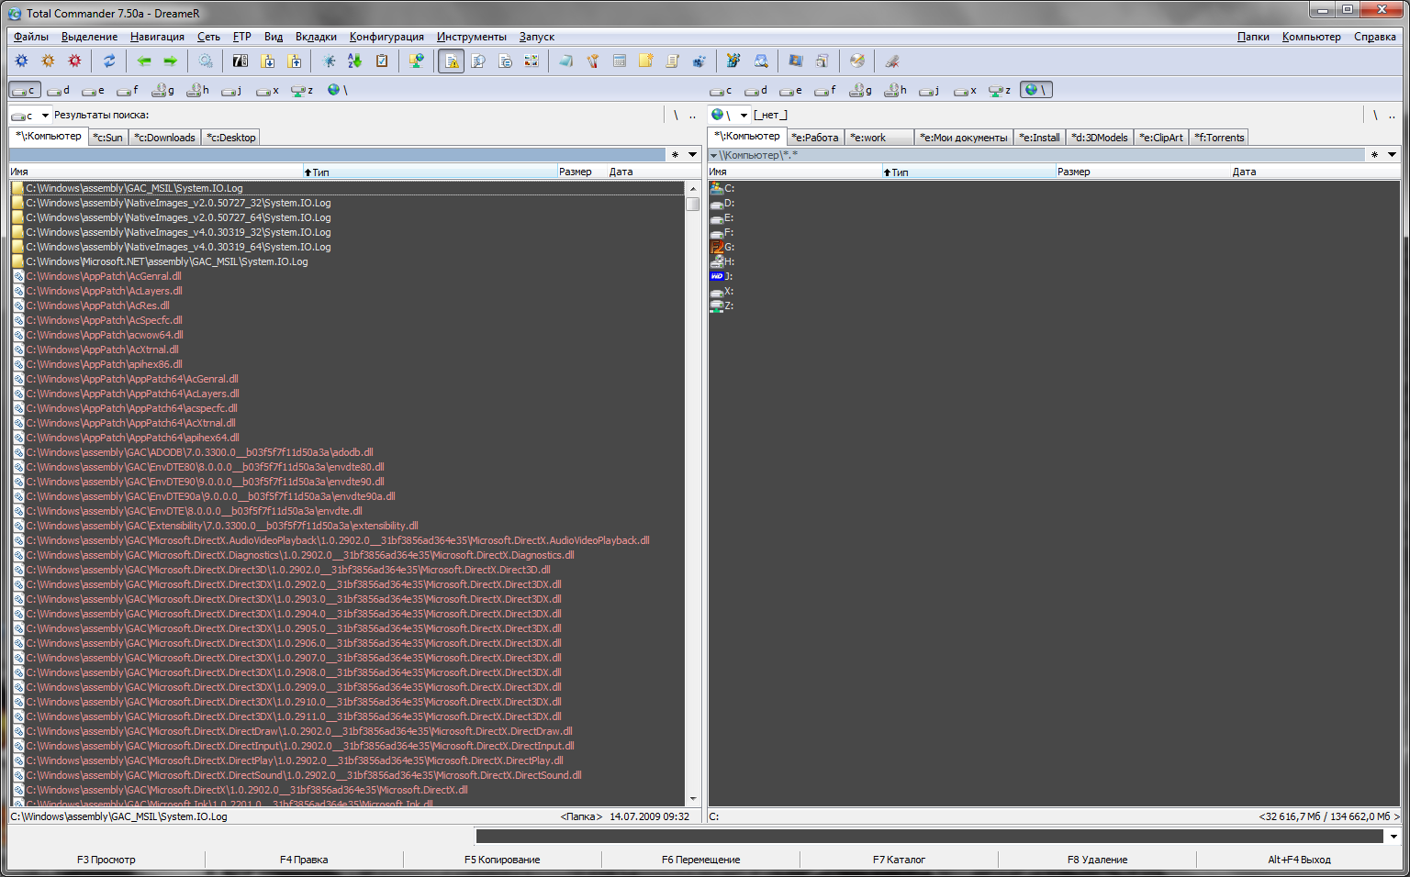Click left panel scrollbar down arrow
Screen dimensions: 1410x877
tap(693, 799)
